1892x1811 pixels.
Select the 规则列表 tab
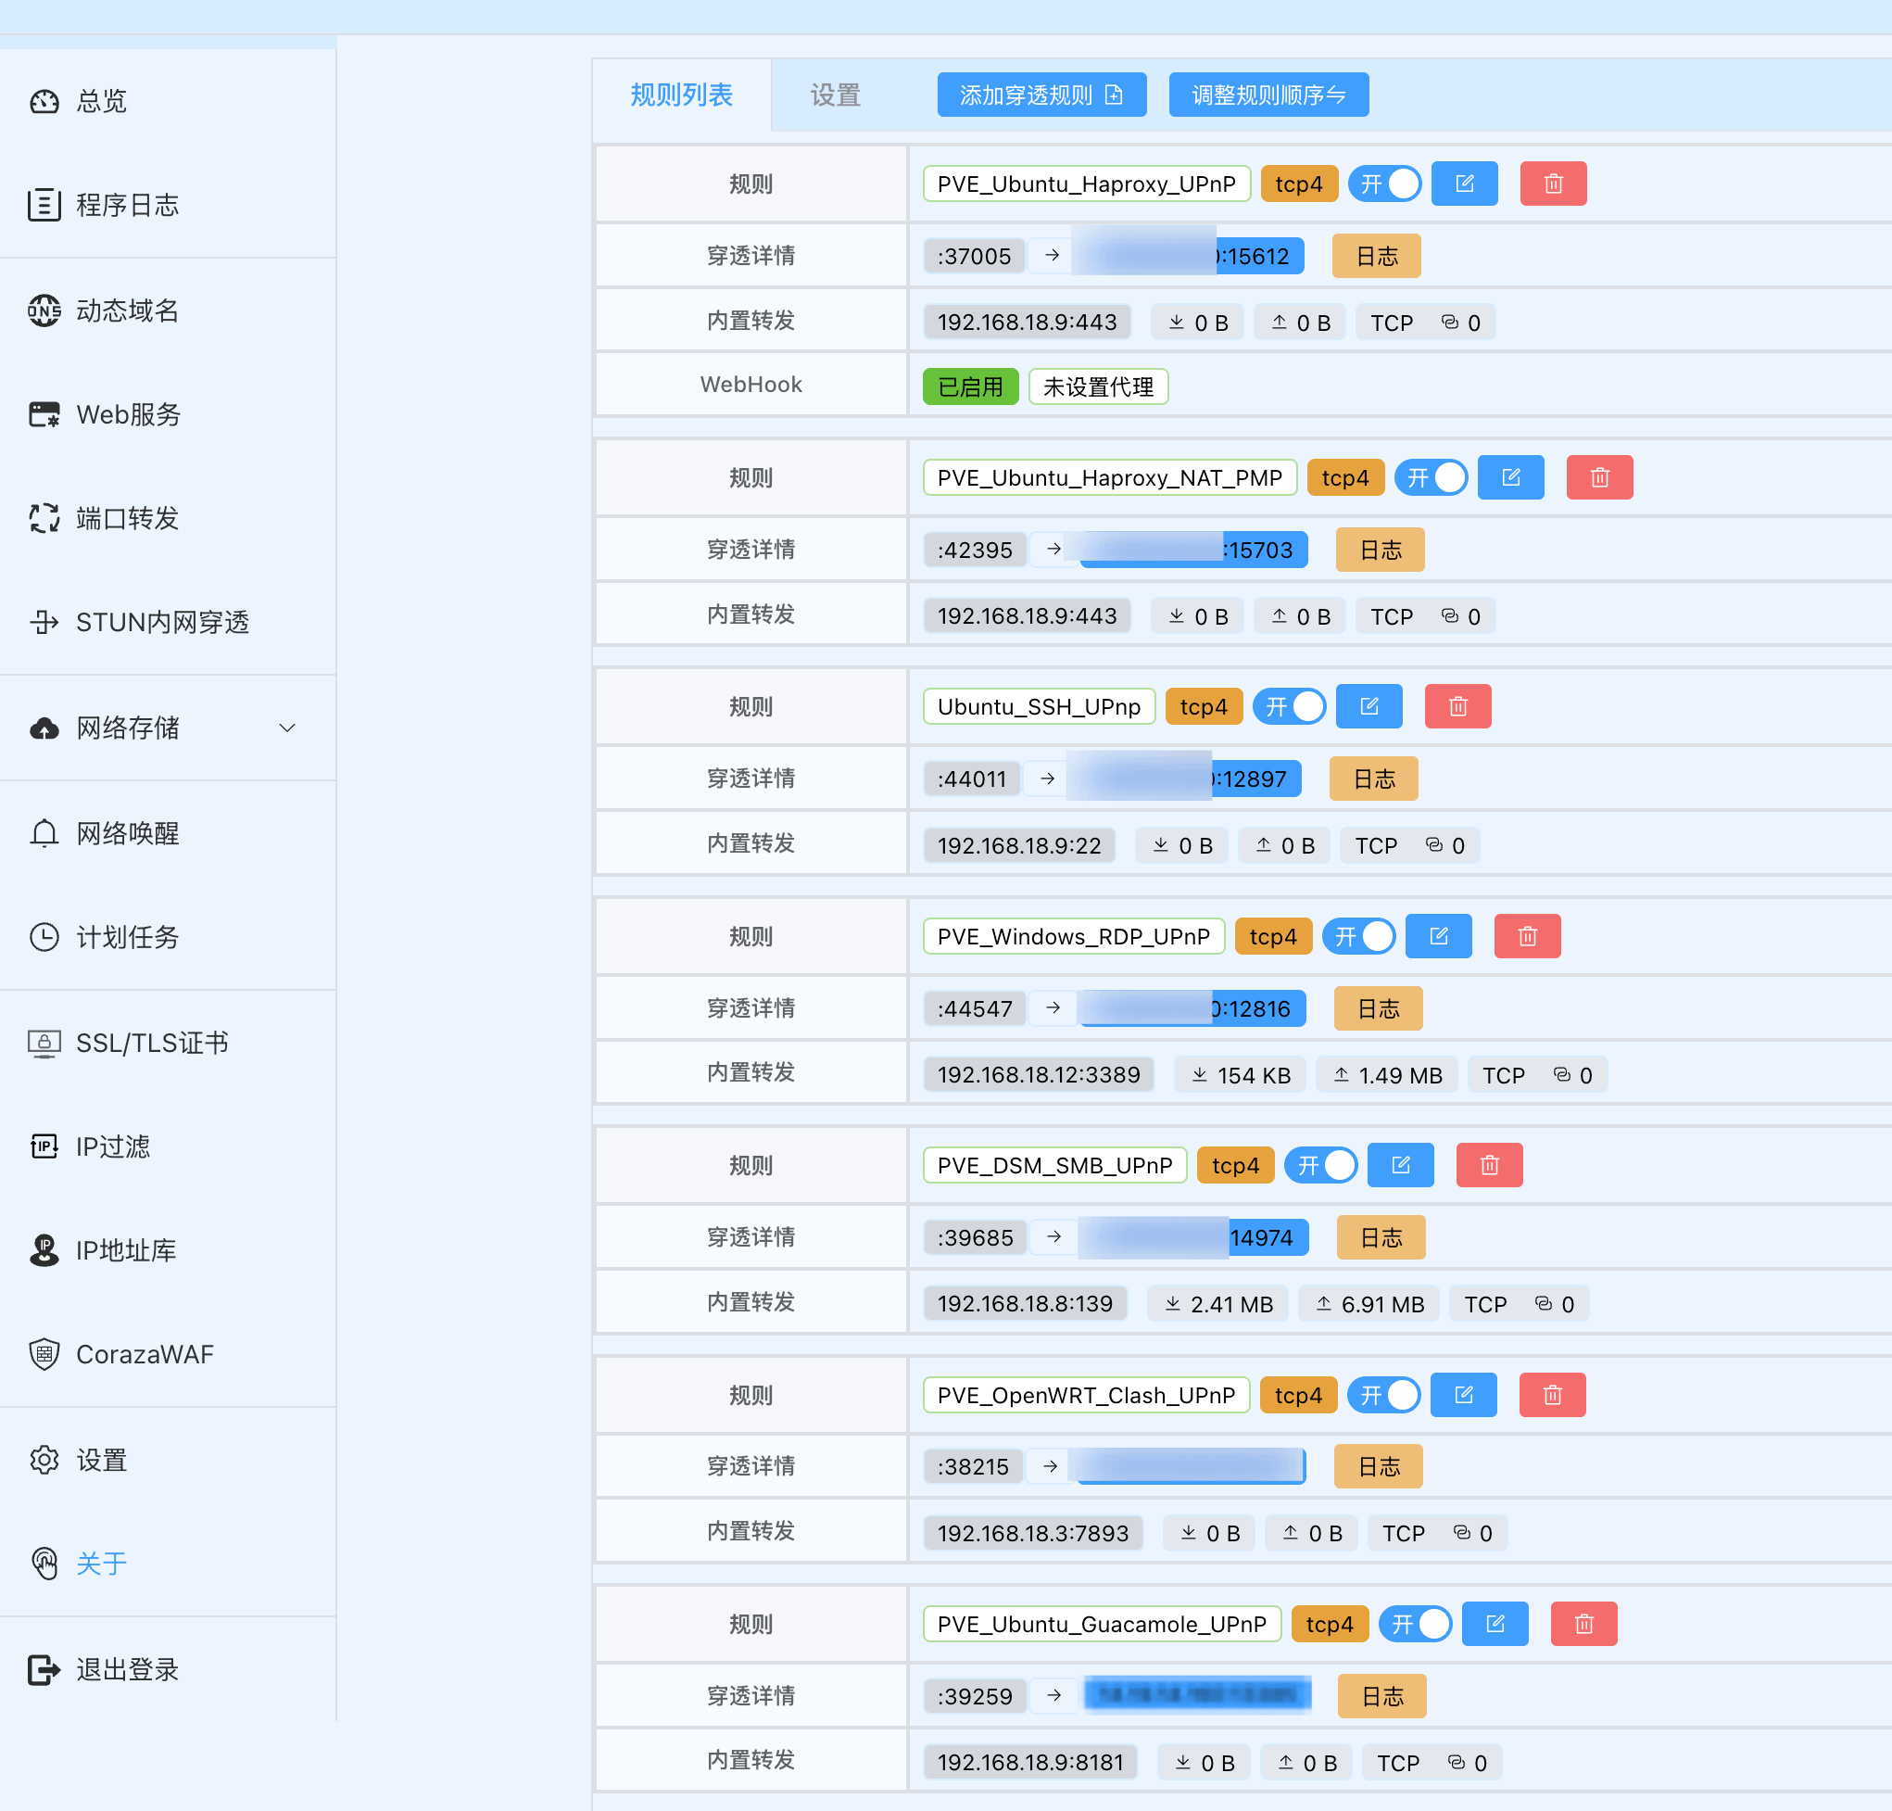681,95
